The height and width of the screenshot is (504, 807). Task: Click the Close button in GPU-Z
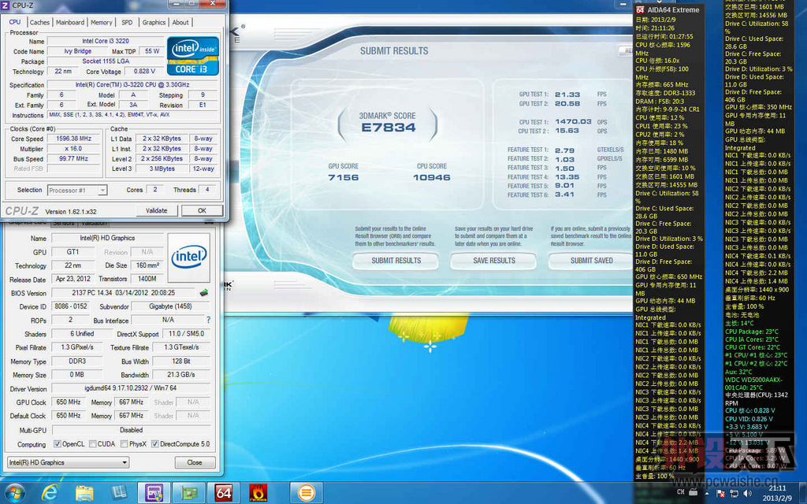[x=195, y=462]
